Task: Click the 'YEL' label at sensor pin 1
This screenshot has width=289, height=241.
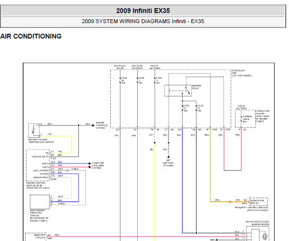Action: 50,134
